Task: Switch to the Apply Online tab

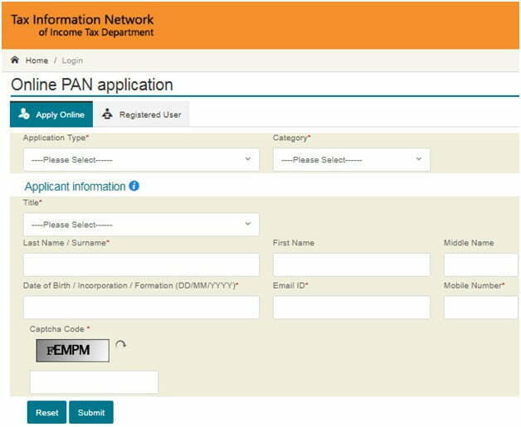Action: point(51,114)
